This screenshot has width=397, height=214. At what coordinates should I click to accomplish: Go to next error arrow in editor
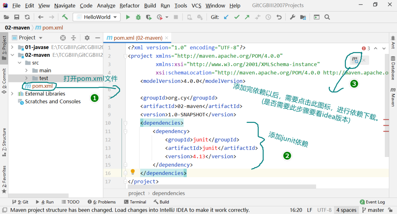click(x=384, y=48)
